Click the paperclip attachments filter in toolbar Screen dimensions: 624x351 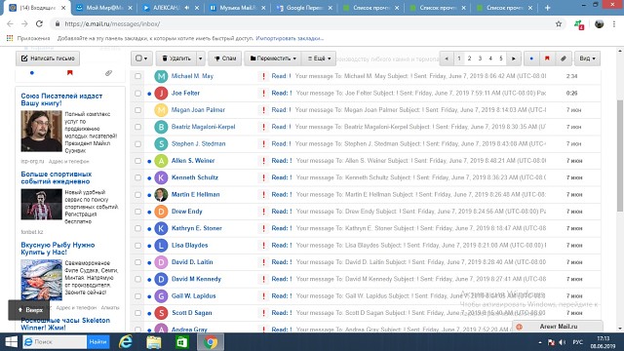[x=564, y=58]
